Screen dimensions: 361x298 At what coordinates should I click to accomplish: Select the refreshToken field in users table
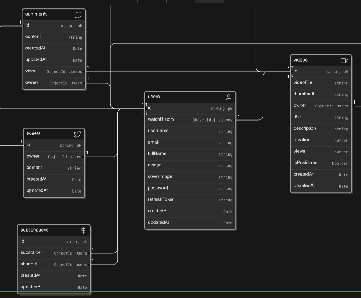[190, 200]
